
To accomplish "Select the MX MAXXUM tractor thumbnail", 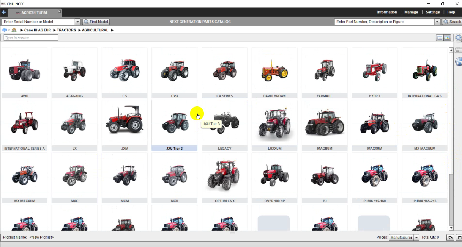I will [25, 178].
